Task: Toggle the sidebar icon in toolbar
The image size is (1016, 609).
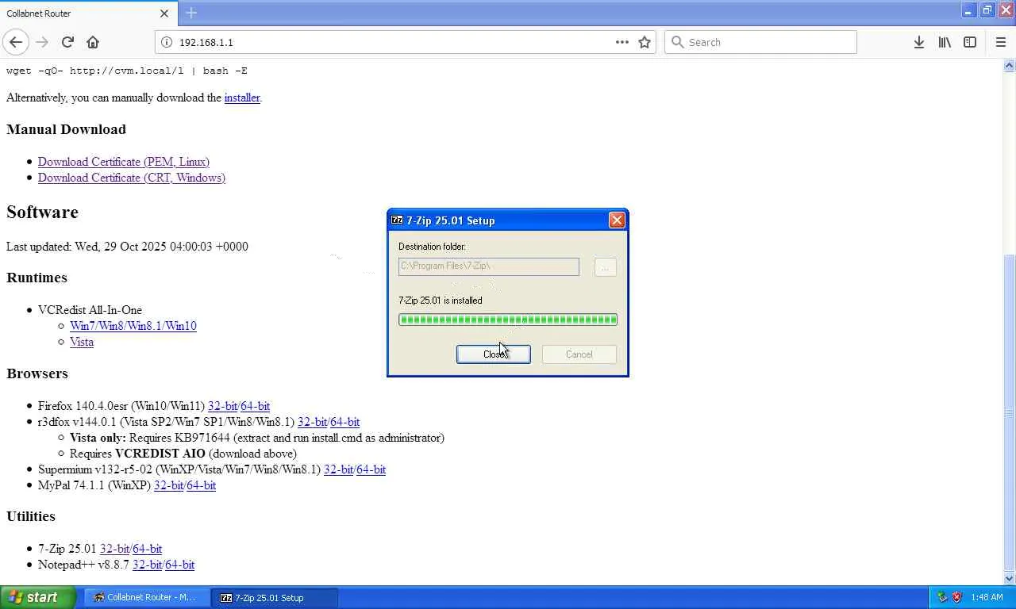Action: [970, 42]
